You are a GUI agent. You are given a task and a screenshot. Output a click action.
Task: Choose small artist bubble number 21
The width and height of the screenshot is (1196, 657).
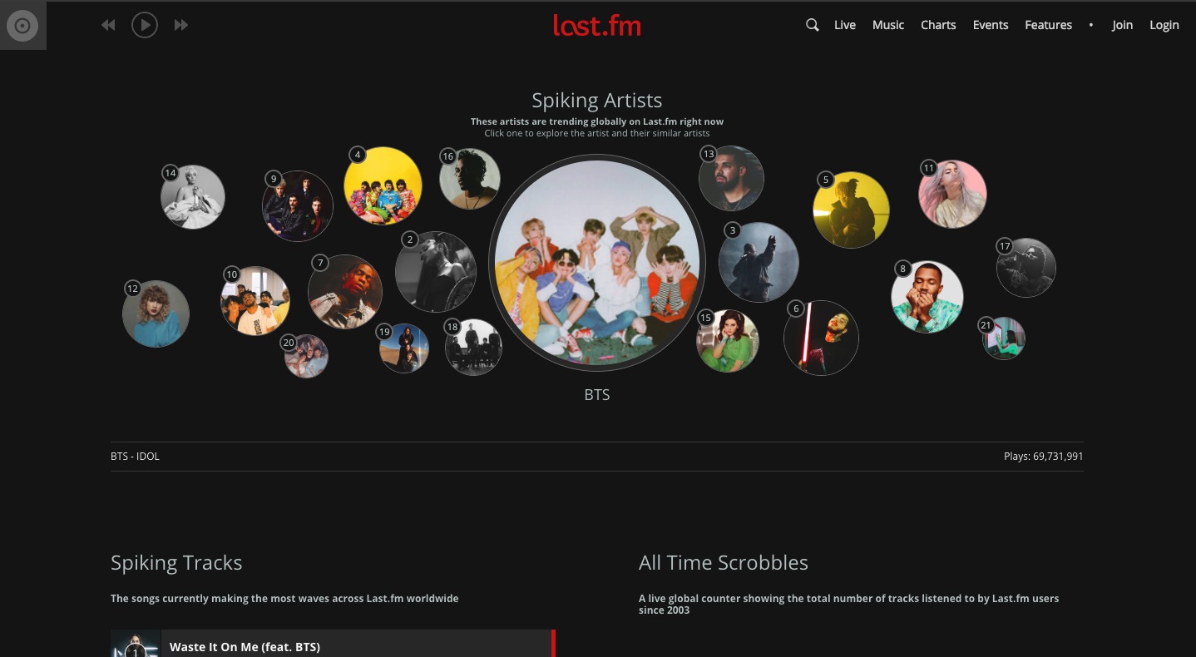point(1003,338)
